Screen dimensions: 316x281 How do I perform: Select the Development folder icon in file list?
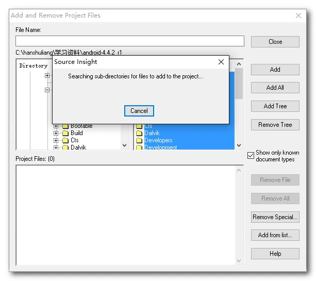[139, 147]
